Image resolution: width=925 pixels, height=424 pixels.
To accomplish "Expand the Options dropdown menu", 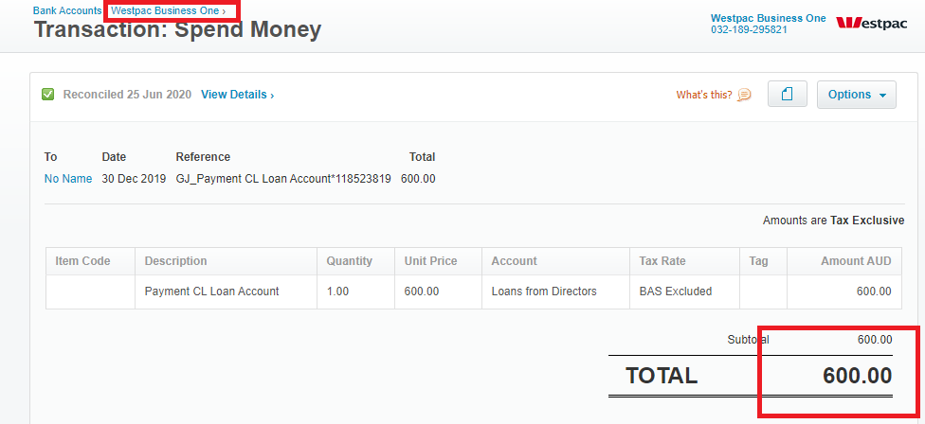I will point(856,95).
